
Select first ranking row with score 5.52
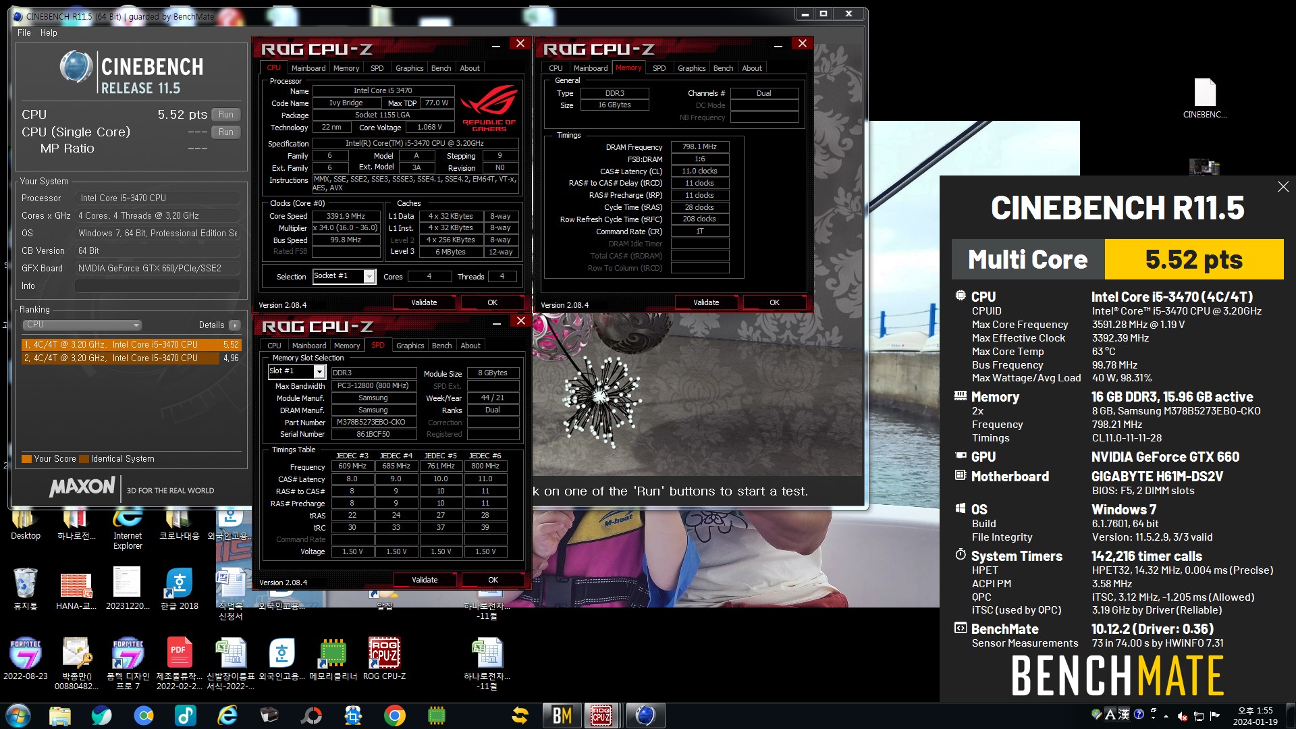click(131, 344)
